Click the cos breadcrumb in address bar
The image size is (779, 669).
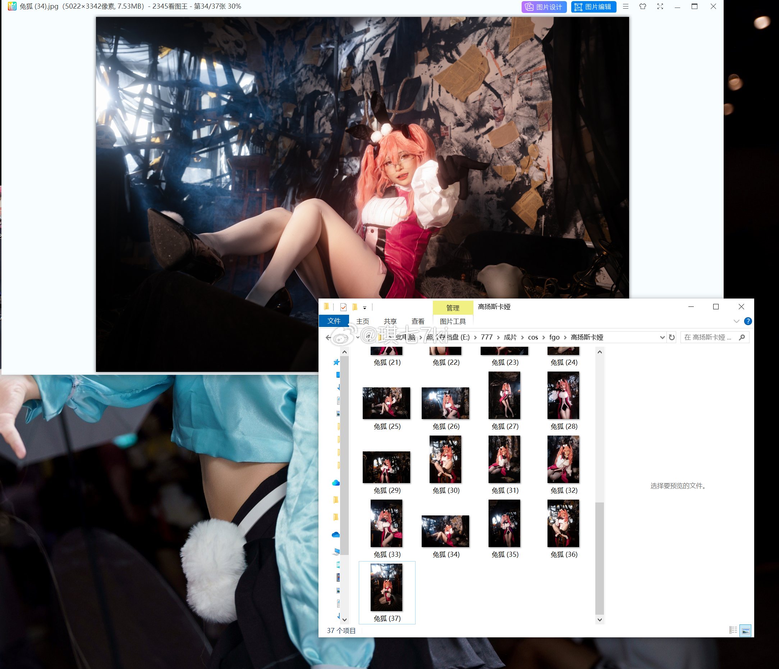coord(533,337)
